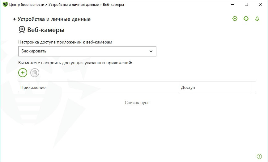Viewport: 268px width, 162px height.
Task: Sort by the Доступ column header
Action: 215,88
